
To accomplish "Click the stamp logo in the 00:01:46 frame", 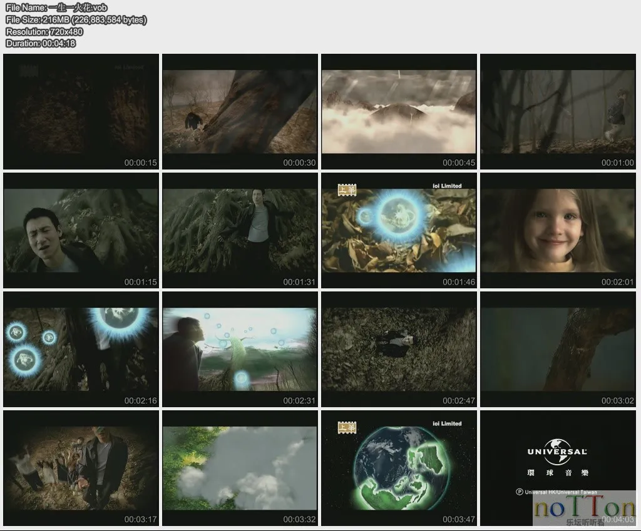I will 346,189.
